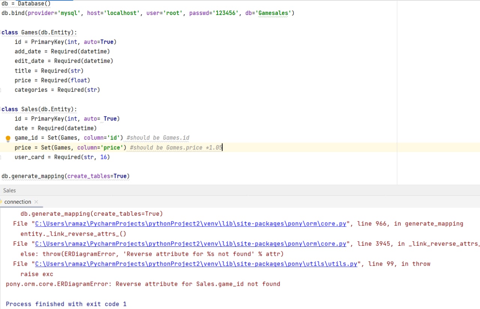
Task: Collapse the Sales class fold marker
Action: (x=1, y=109)
